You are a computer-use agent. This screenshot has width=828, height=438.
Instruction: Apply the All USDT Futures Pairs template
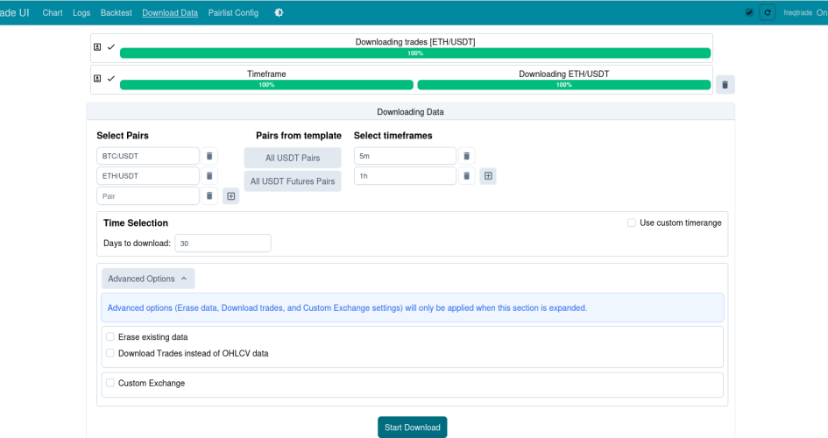pos(293,181)
